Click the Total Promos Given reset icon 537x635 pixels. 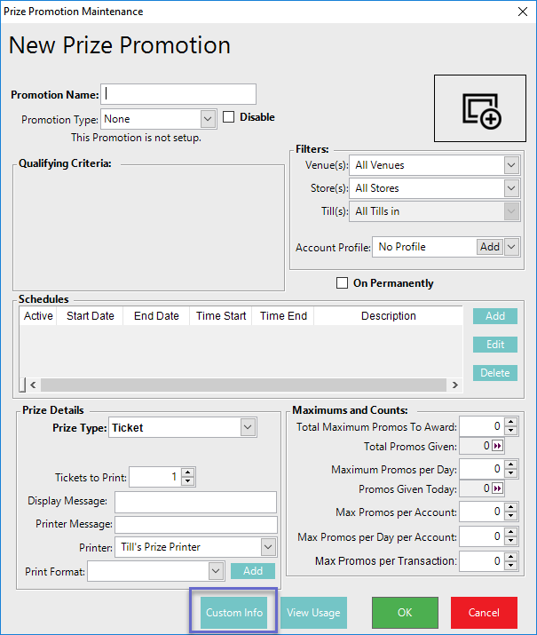[x=497, y=447]
